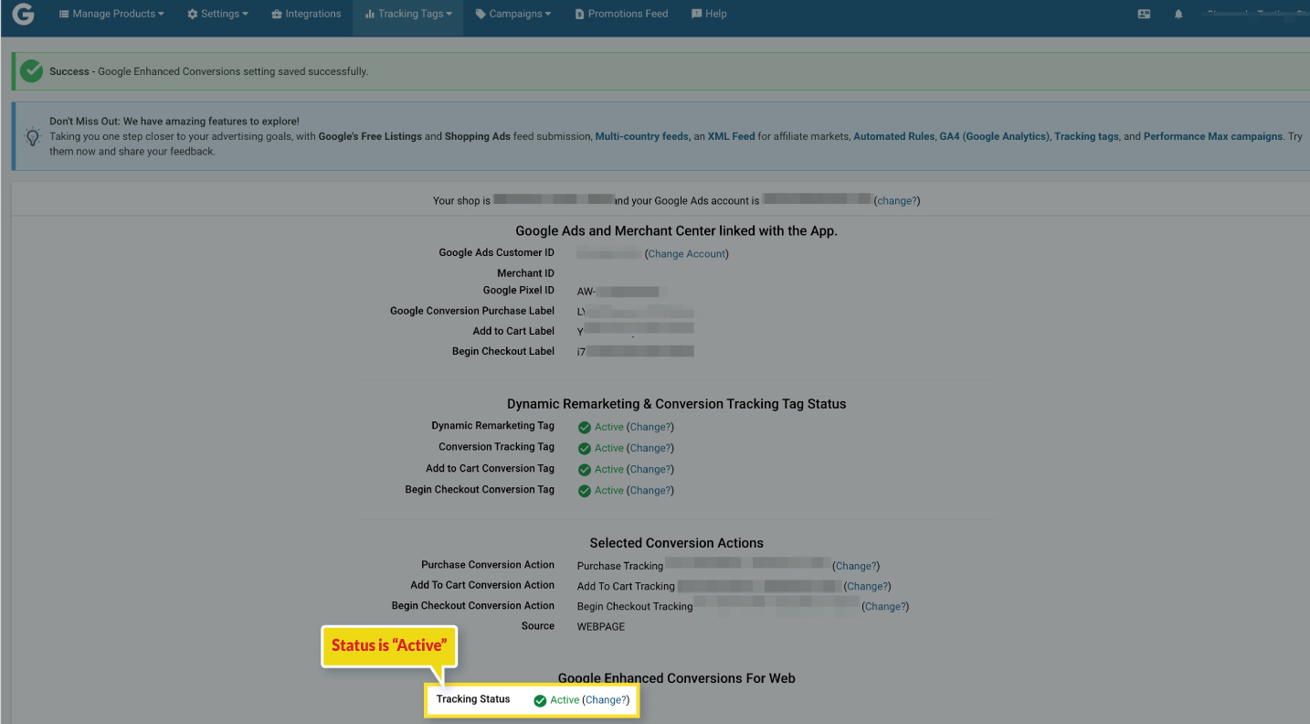Click the Change Account link
The height and width of the screenshot is (724, 1310).
[687, 254]
